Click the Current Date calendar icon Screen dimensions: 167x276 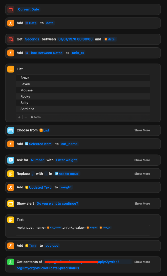click(x=11, y=9)
